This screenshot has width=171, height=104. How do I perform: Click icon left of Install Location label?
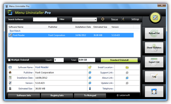[x=90, y=67]
